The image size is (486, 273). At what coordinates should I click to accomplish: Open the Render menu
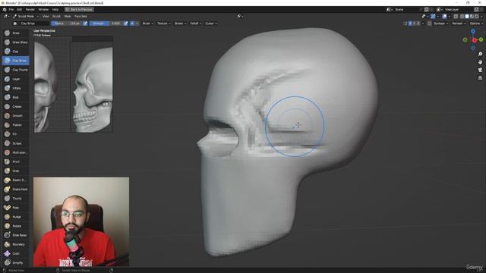click(30, 10)
